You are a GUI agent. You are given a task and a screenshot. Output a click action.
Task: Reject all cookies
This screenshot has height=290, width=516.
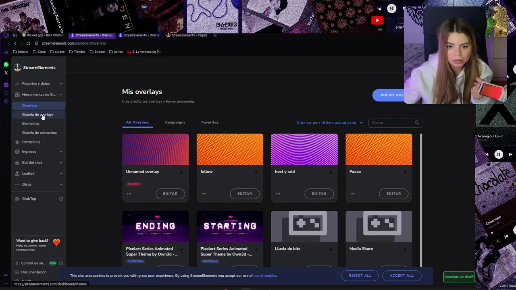[360, 275]
